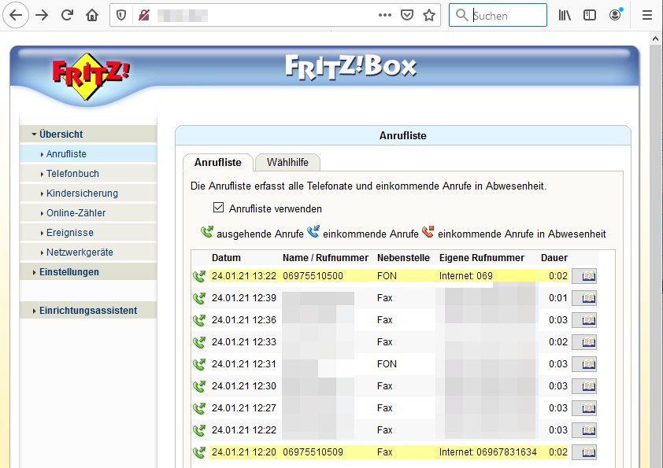This screenshot has height=468, width=663.
Task: Open Kindersicherung in the sidebar
Action: pyautogui.click(x=88, y=193)
